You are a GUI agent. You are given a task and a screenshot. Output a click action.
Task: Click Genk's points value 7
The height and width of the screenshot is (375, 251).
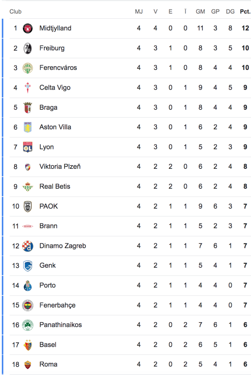245,266
